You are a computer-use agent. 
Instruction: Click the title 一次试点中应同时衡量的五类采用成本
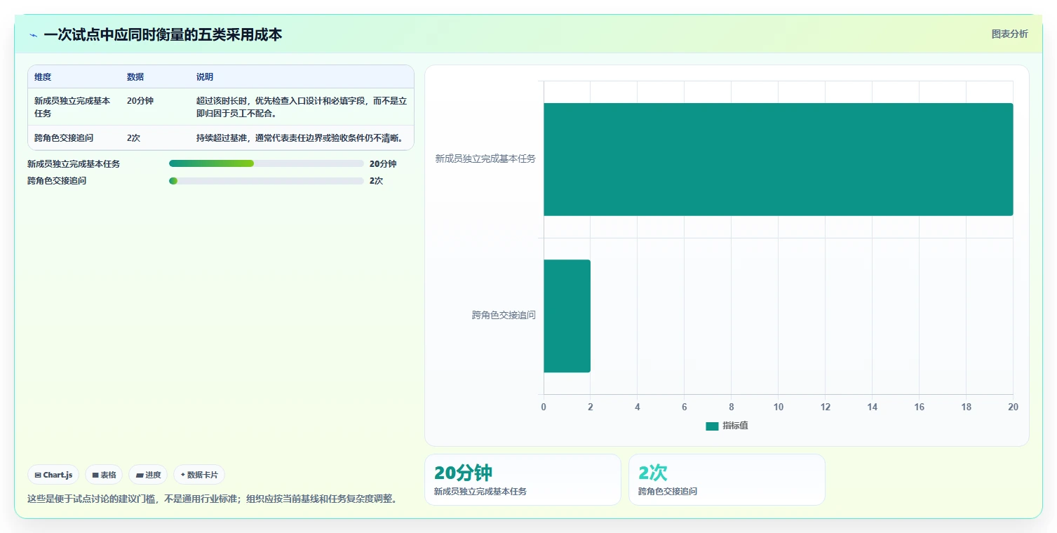tap(163, 35)
